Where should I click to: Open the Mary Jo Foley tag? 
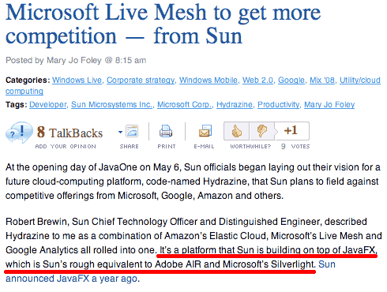[x=329, y=105]
